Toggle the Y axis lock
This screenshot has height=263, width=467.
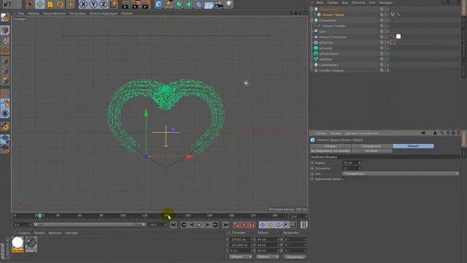tap(93, 4)
